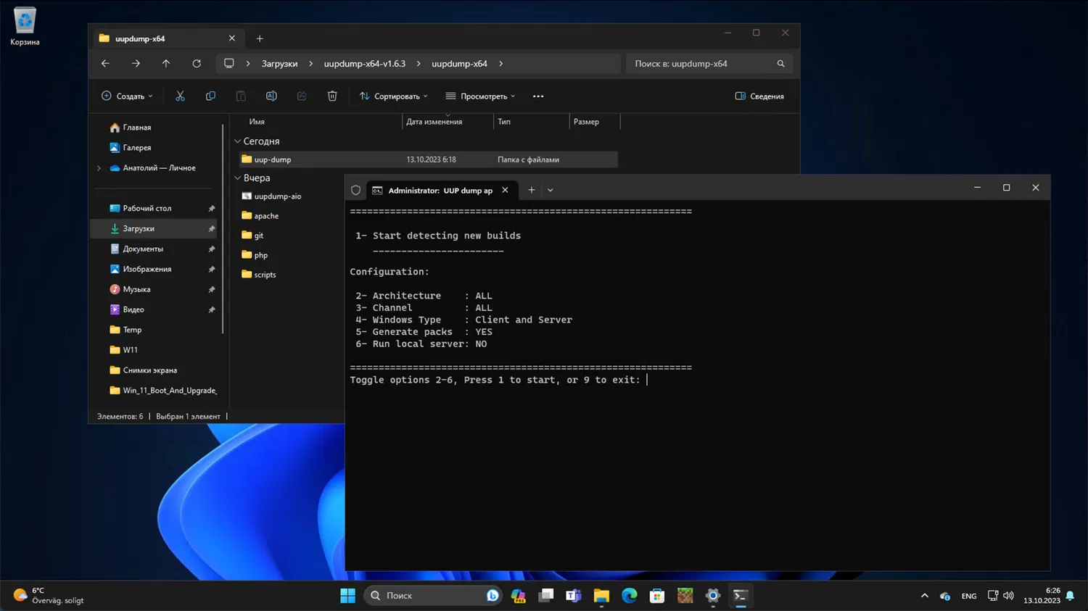Refresh the current folder view
The height and width of the screenshot is (611, 1088).
point(197,64)
